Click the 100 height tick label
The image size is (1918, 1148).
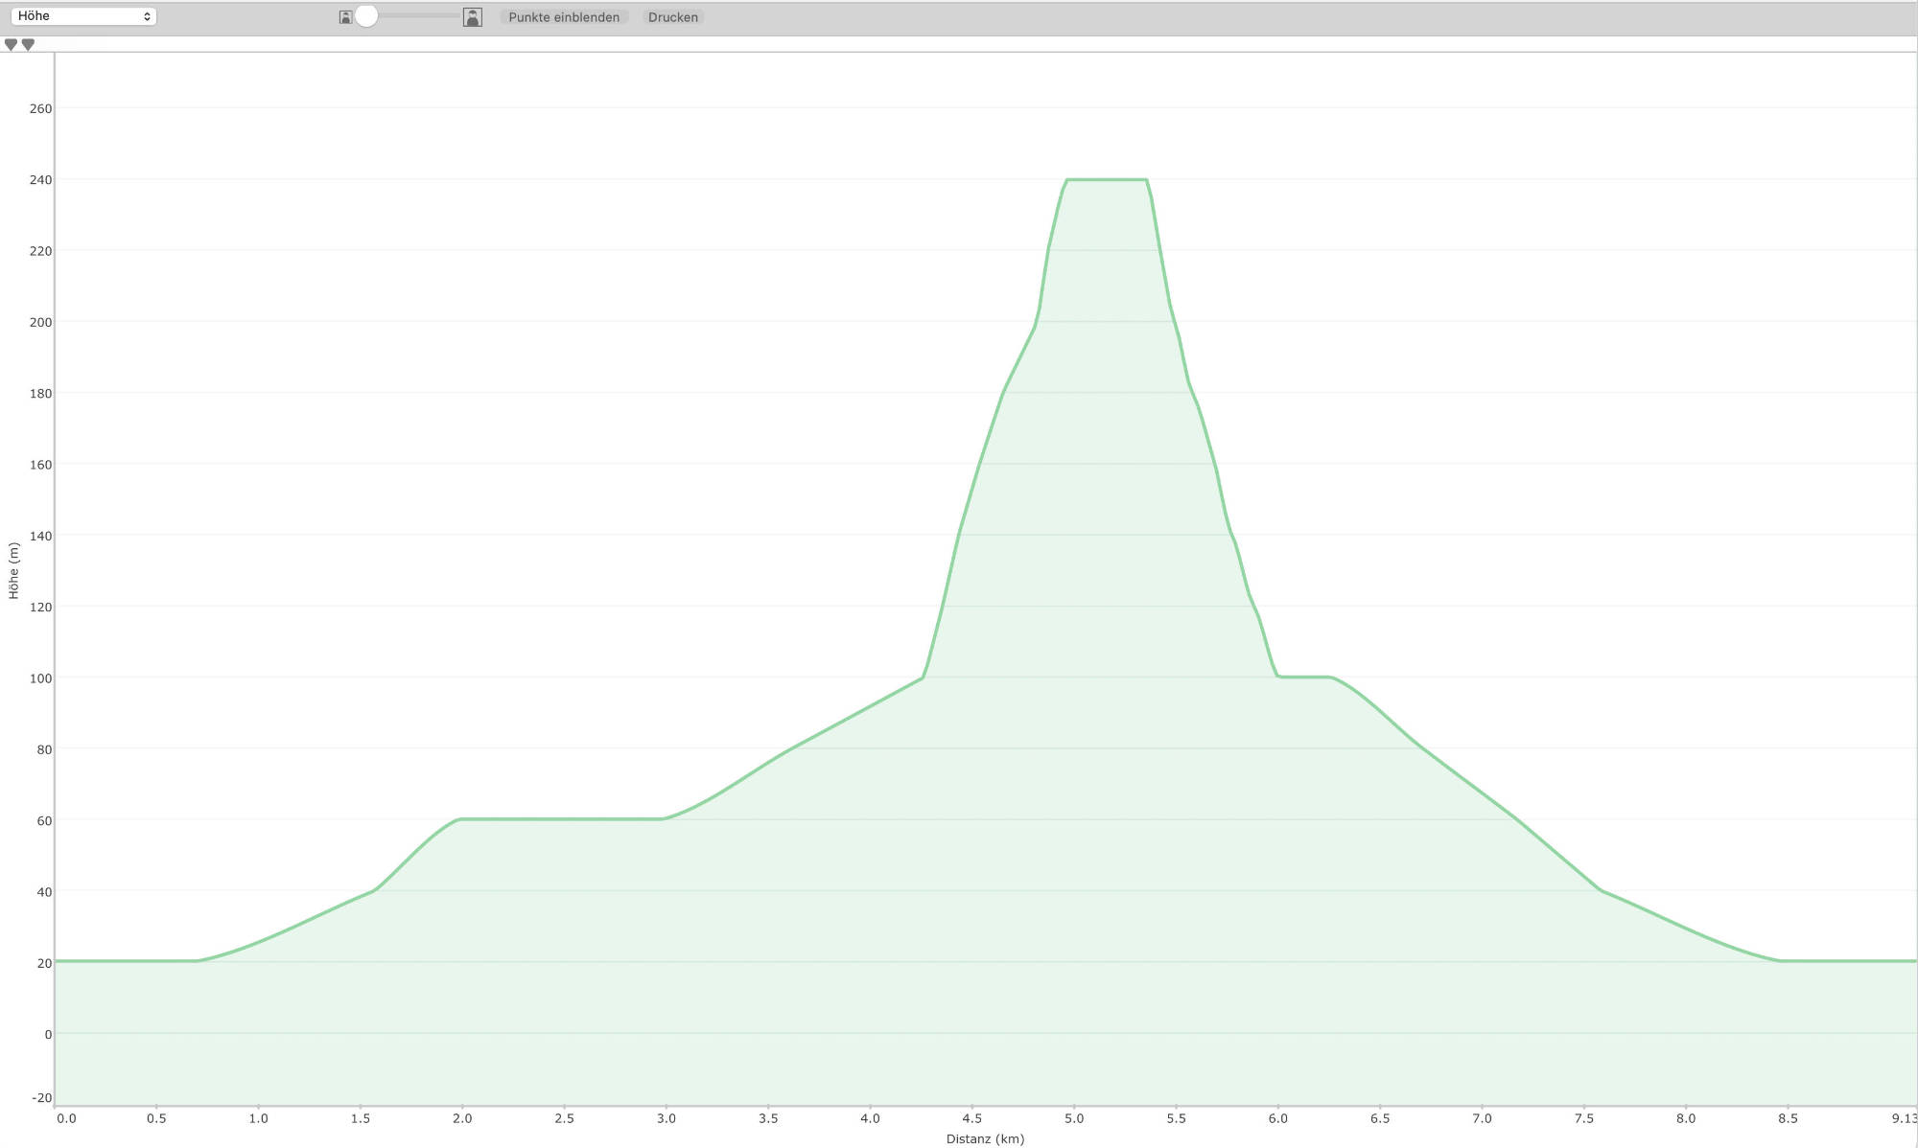40,678
